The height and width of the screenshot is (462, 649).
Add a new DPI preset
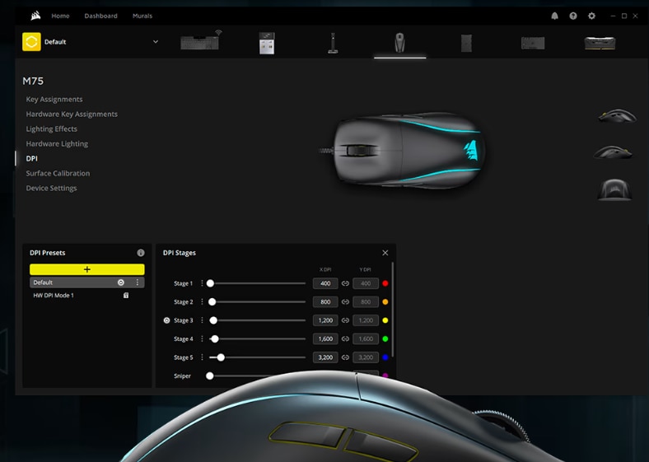point(87,269)
